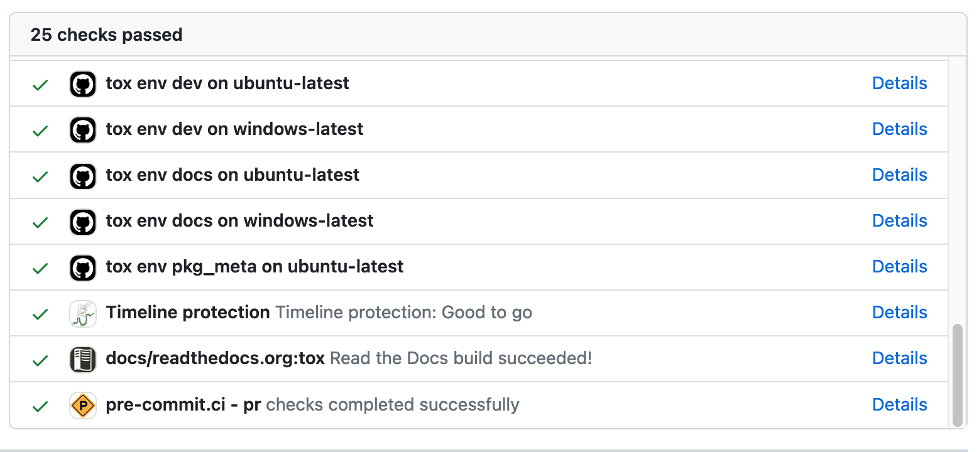Click the Timeline protection app icon
The width and height of the screenshot is (979, 452).
tap(82, 313)
